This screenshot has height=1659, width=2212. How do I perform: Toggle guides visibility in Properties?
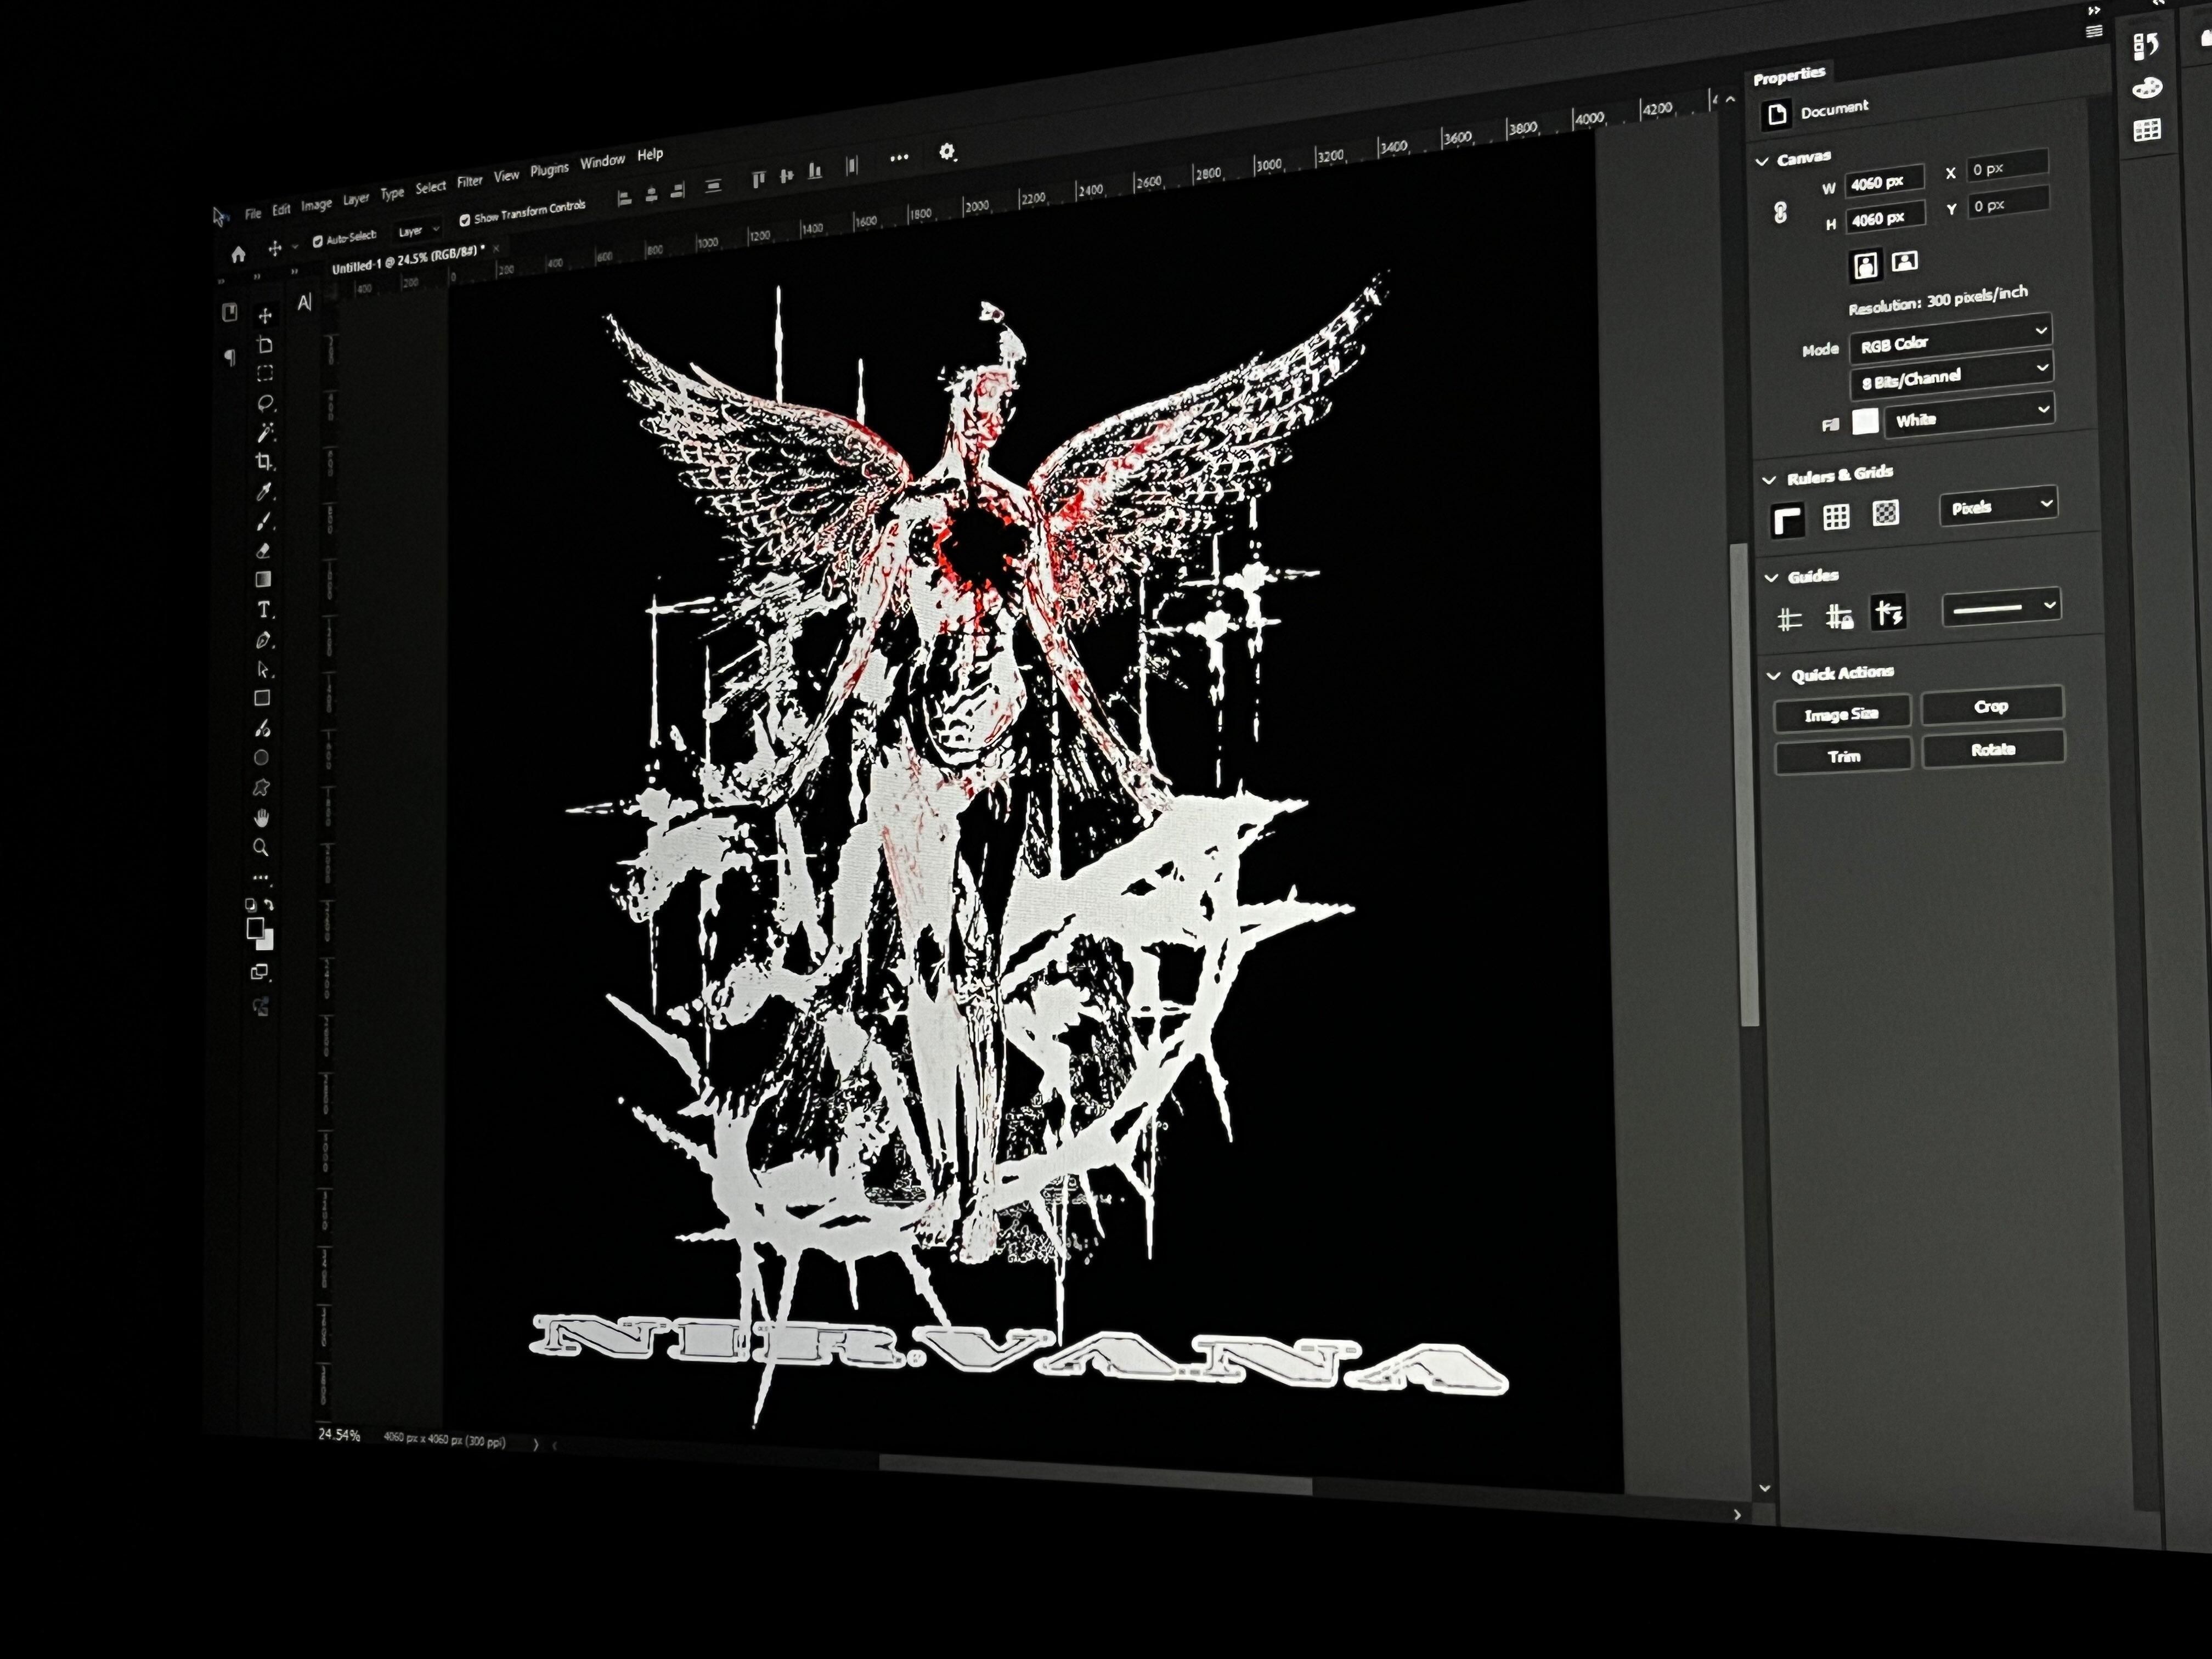pyautogui.click(x=1790, y=620)
